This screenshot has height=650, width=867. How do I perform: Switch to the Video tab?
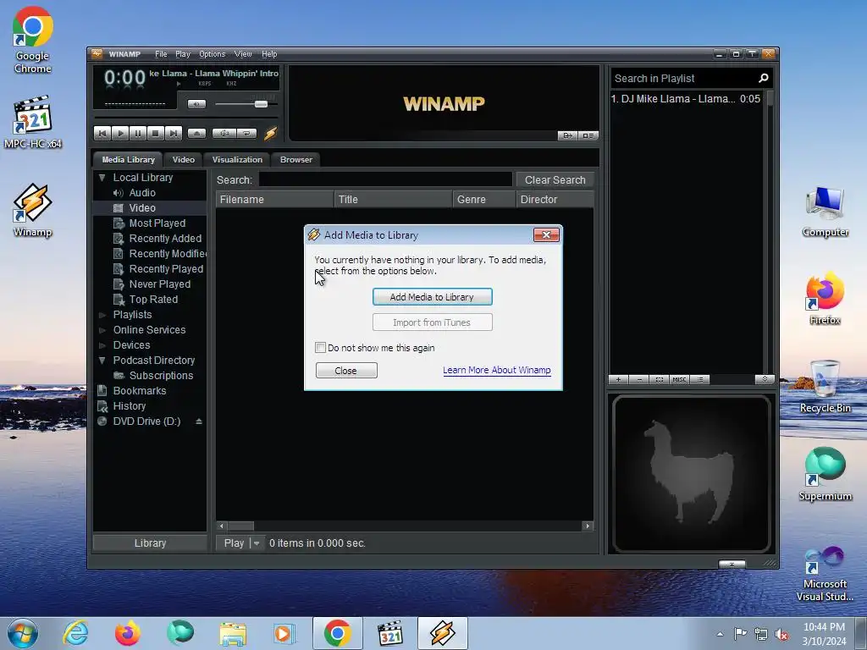(x=183, y=159)
